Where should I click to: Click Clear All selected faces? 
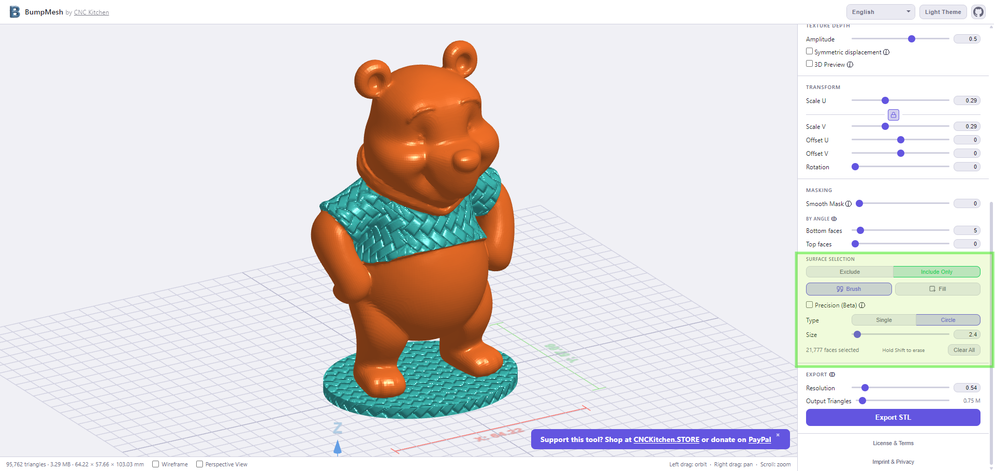[963, 350]
